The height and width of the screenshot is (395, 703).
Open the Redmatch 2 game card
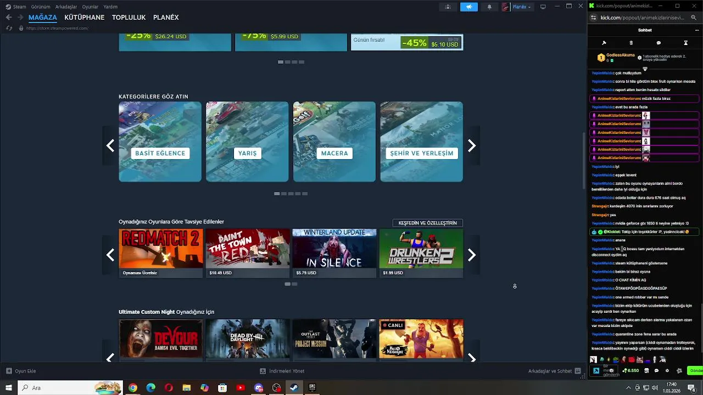[x=161, y=253]
